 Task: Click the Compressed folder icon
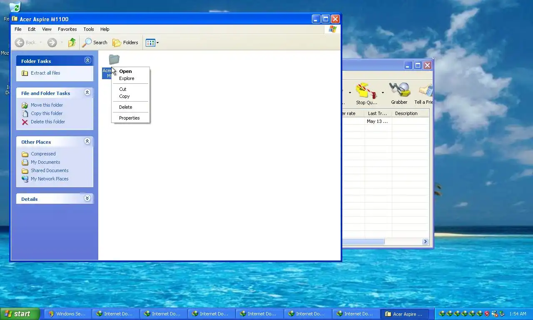(25, 154)
